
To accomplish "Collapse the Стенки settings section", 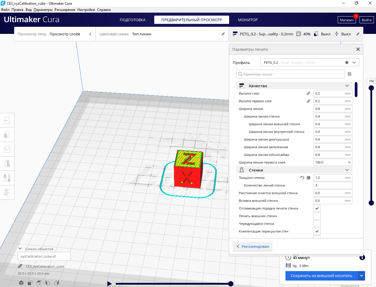I will tap(347, 170).
